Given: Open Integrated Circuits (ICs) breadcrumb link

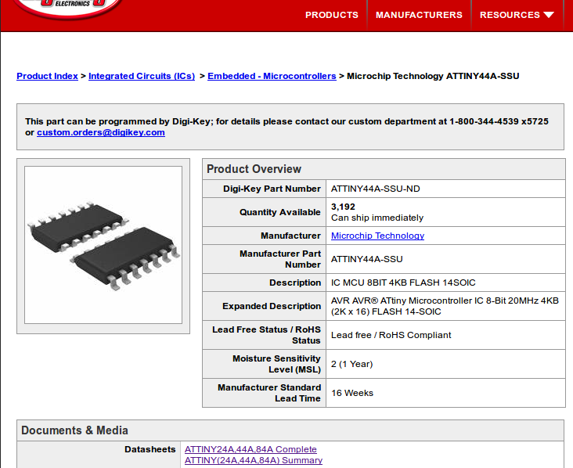Looking at the screenshot, I should (142, 76).
